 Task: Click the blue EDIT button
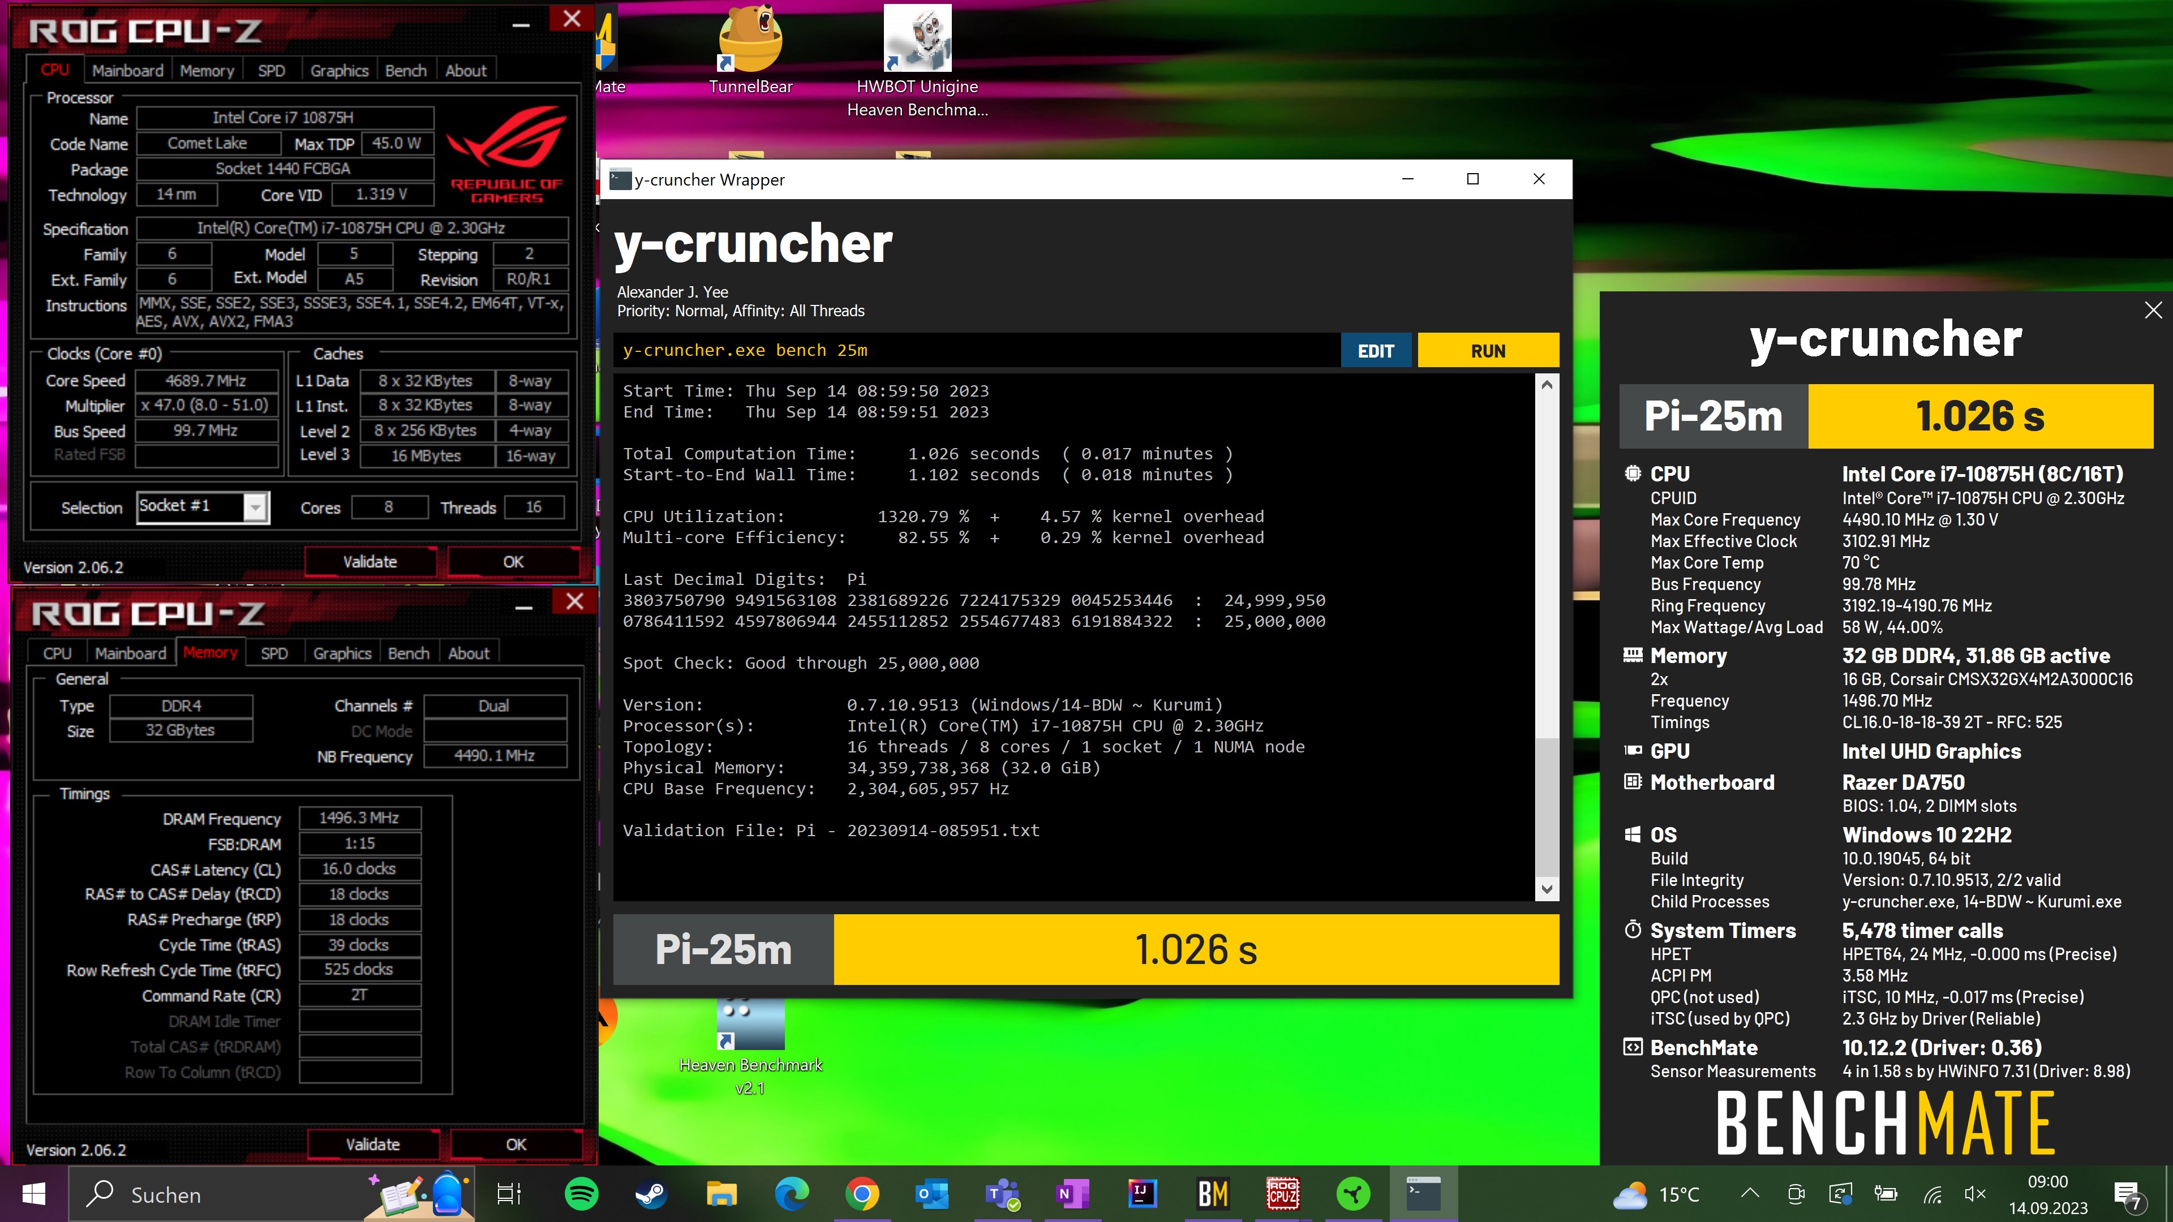click(x=1376, y=351)
